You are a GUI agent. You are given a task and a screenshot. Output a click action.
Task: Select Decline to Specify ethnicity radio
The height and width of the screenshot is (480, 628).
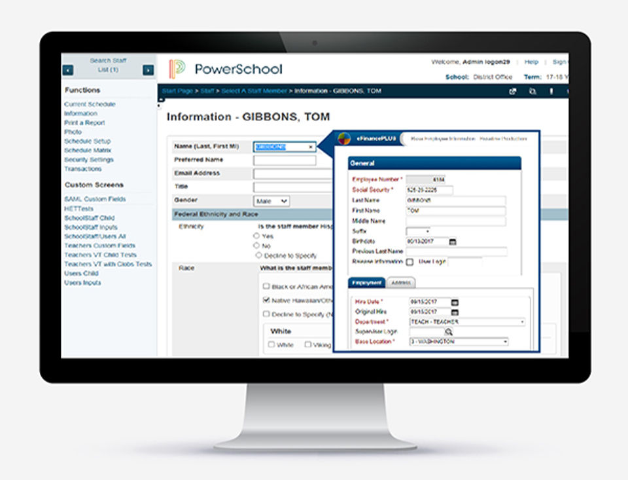259,255
